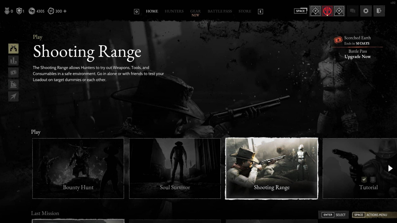Select the Tutorial mode card
This screenshot has height=223, width=397.
coord(360,168)
